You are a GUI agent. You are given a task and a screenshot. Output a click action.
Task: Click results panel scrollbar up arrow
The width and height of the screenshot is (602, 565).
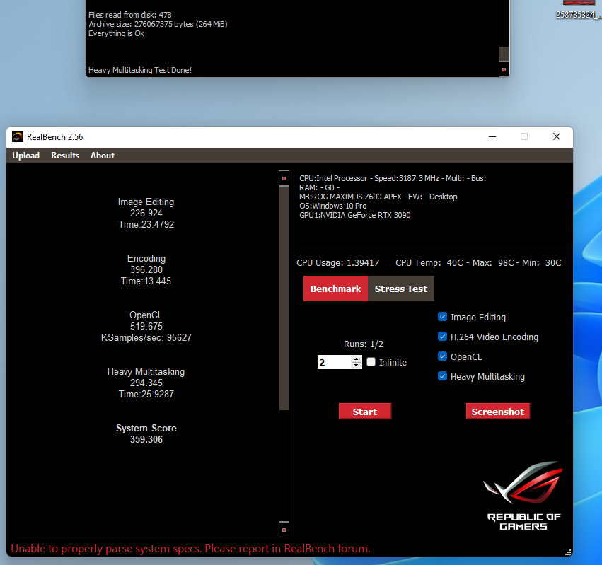(x=284, y=178)
